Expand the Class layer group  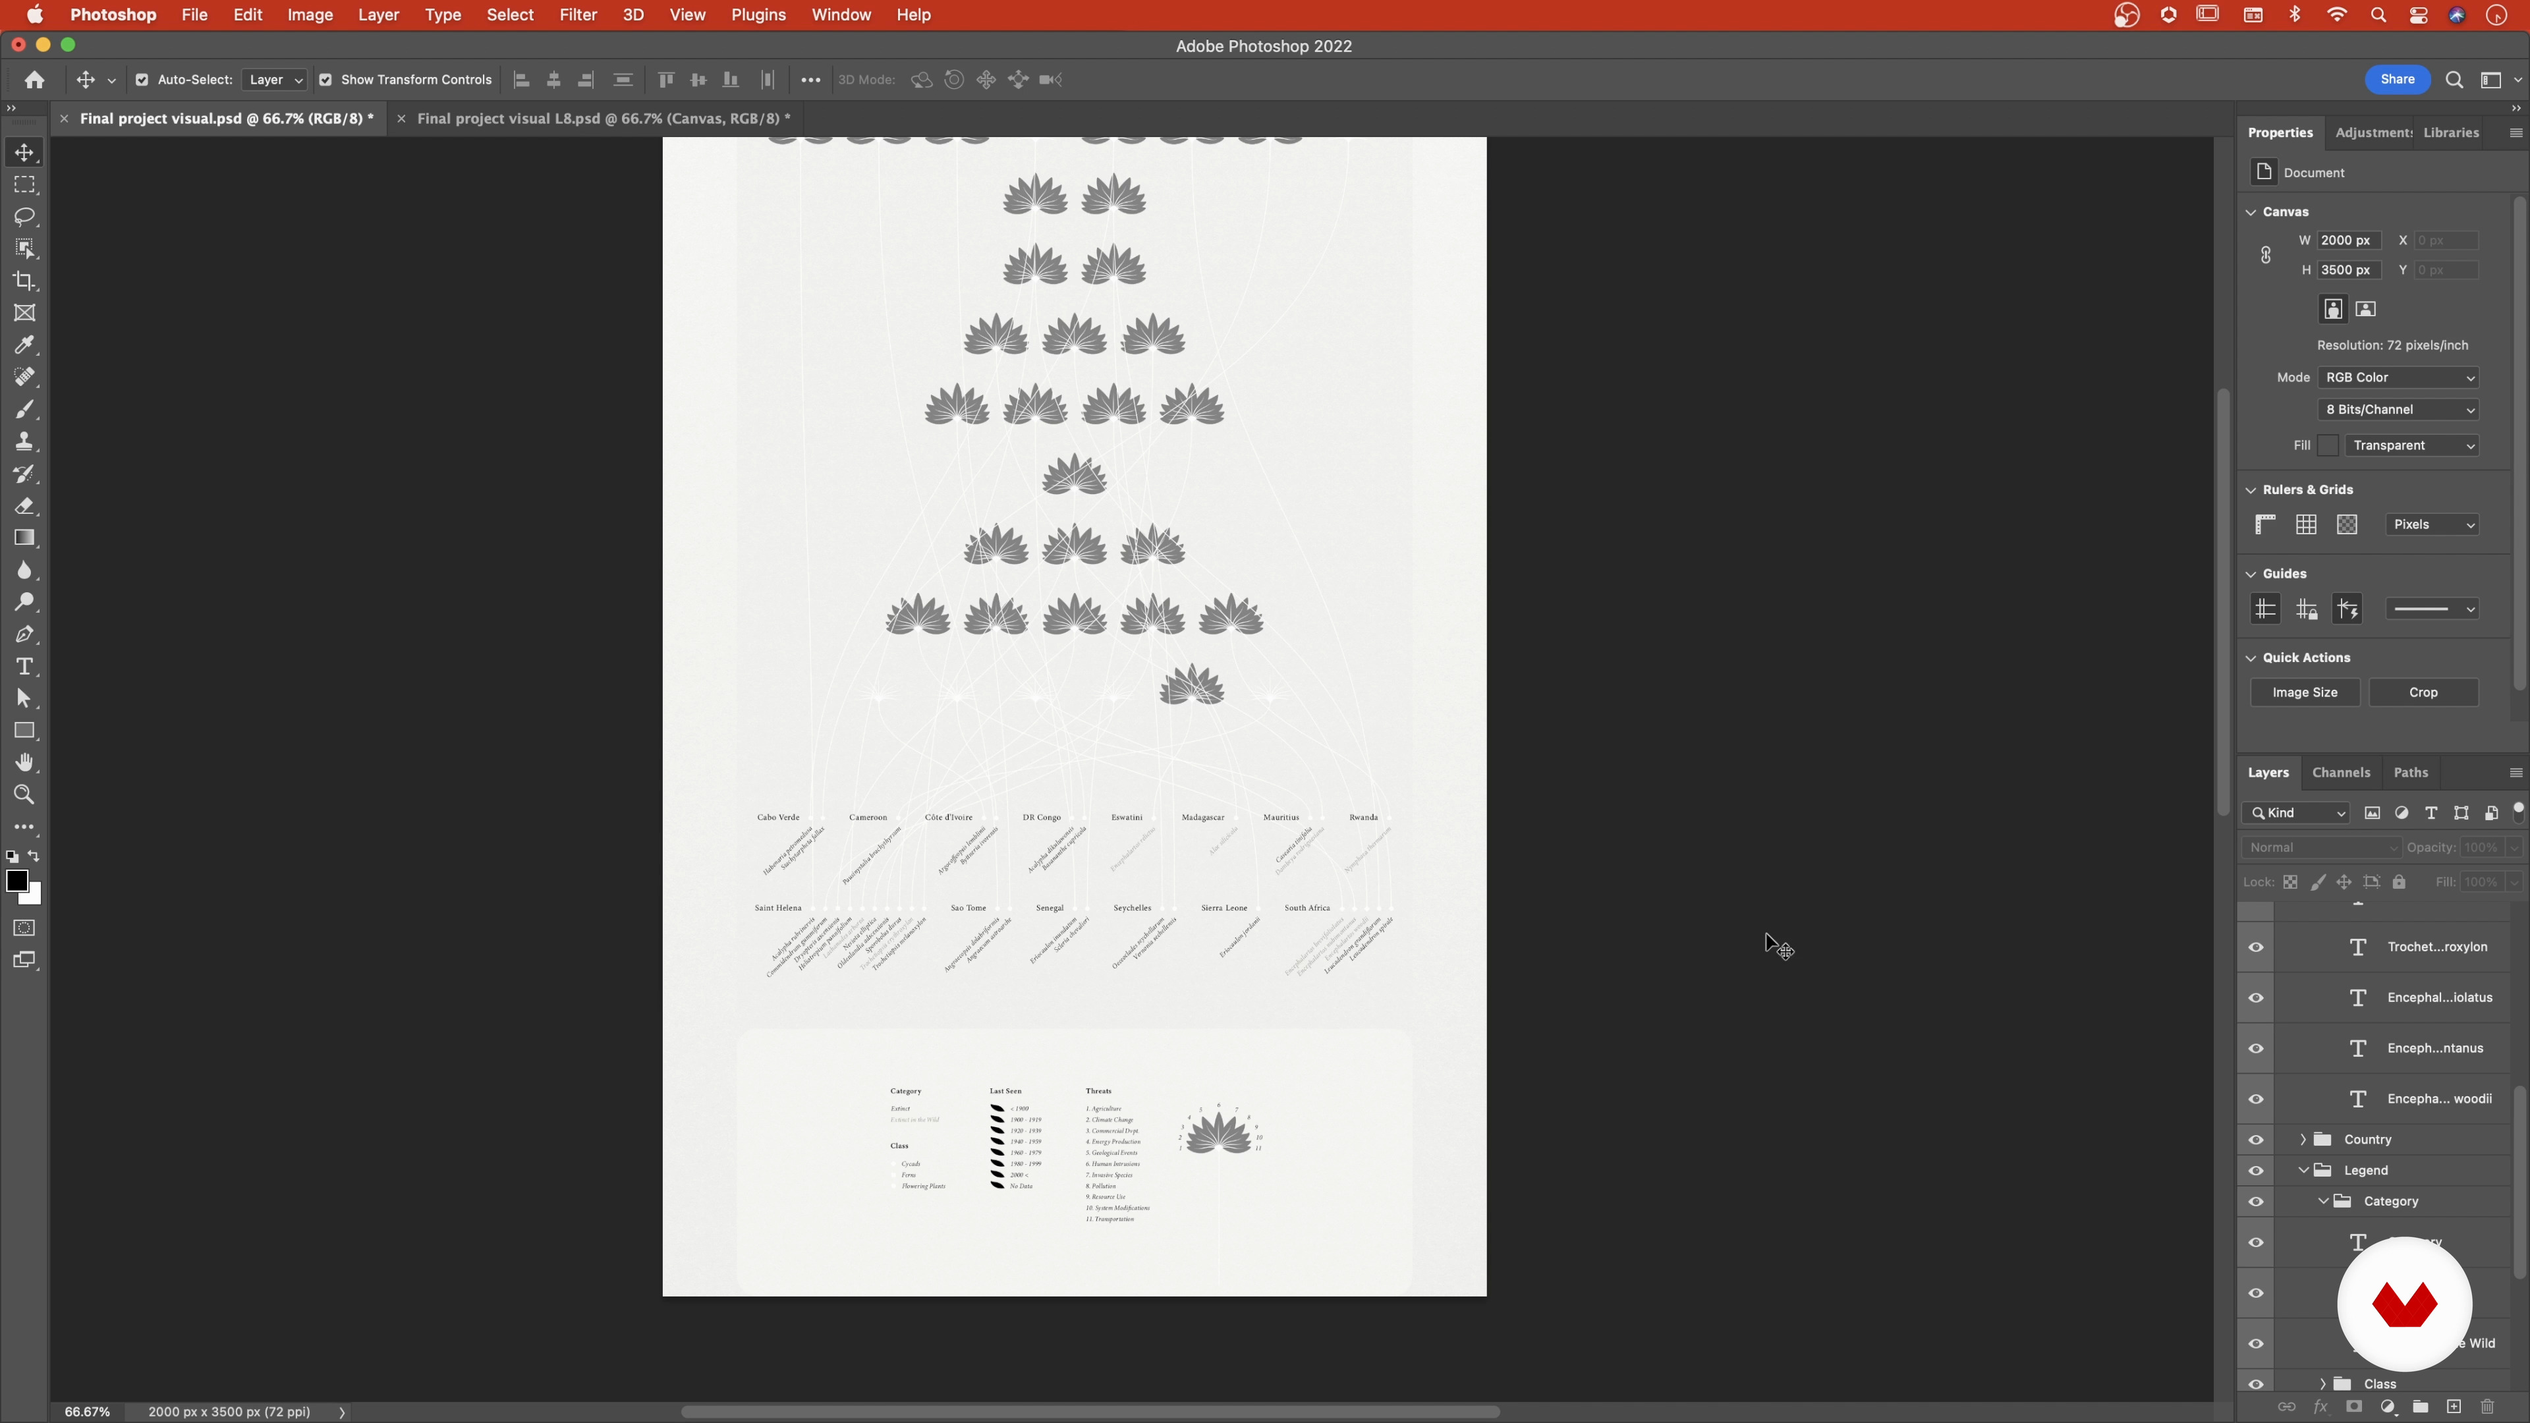pyautogui.click(x=2322, y=1383)
